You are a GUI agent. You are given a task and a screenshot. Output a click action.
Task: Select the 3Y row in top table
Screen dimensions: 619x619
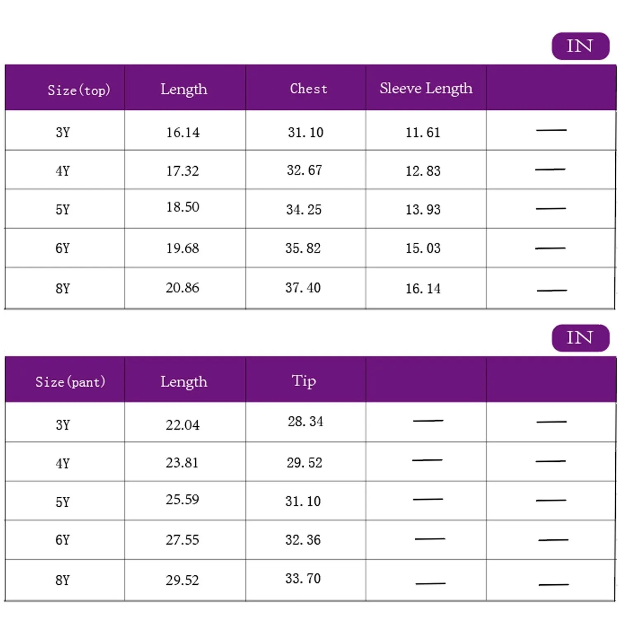coord(63,132)
